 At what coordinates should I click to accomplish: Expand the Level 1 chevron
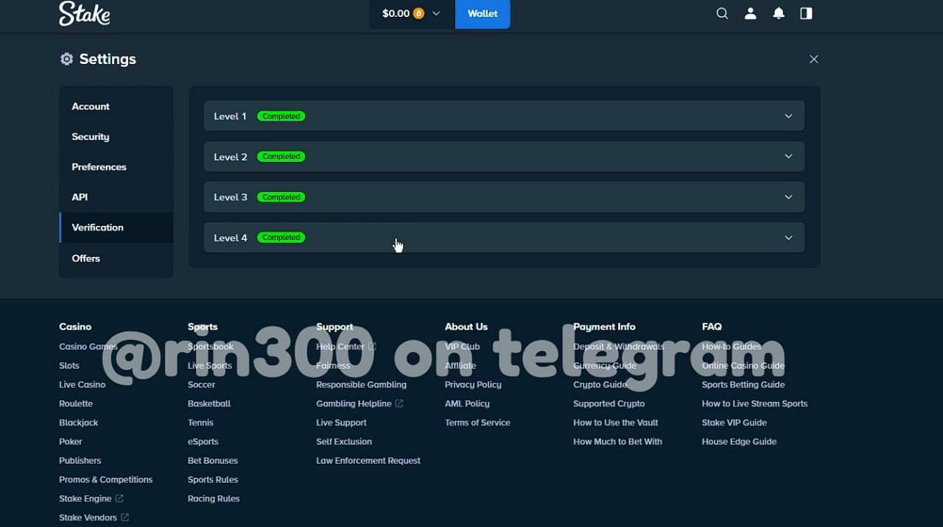tap(788, 116)
